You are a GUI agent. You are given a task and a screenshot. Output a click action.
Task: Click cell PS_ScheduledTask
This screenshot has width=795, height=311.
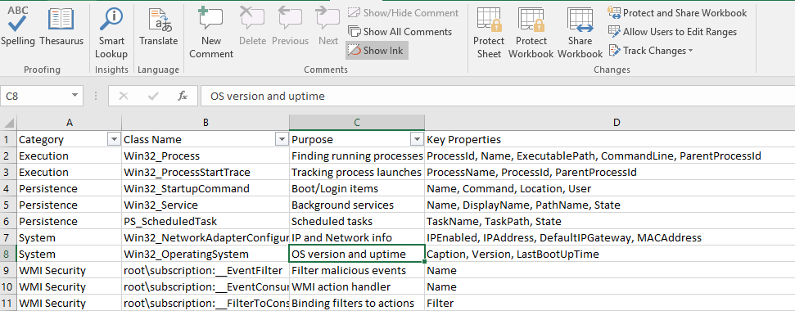(x=206, y=221)
